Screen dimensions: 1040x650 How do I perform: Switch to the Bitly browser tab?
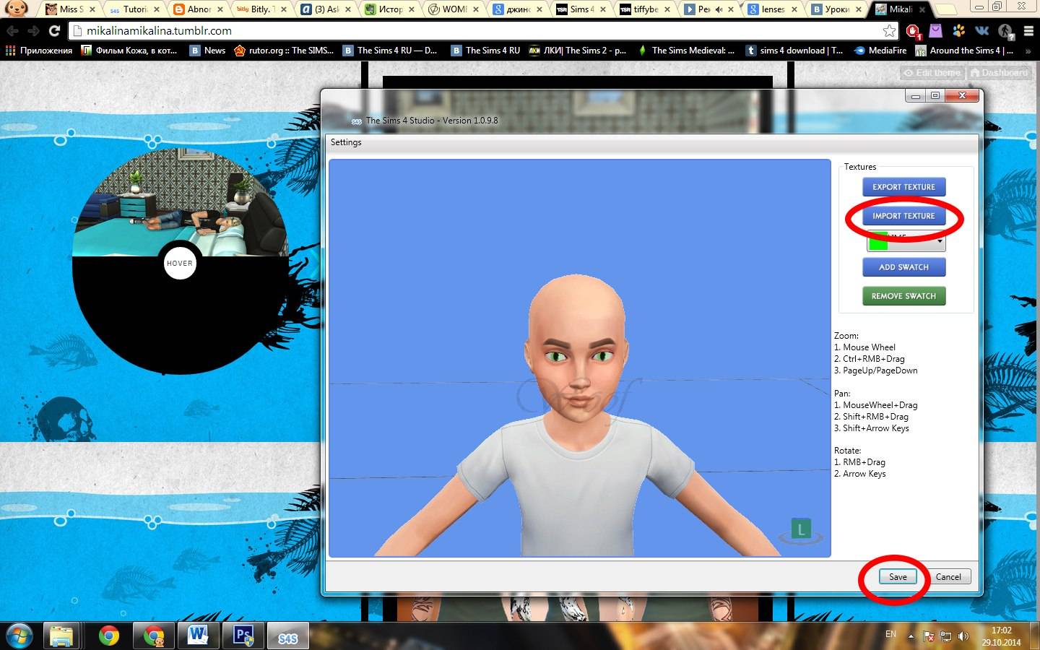[260, 9]
